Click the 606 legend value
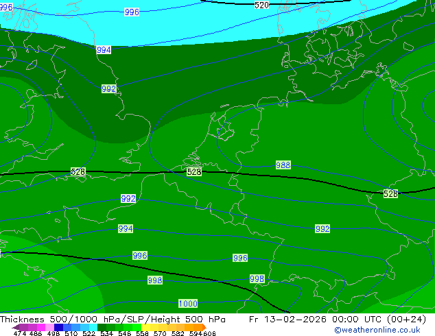The width and height of the screenshot is (435, 336). [x=209, y=333]
